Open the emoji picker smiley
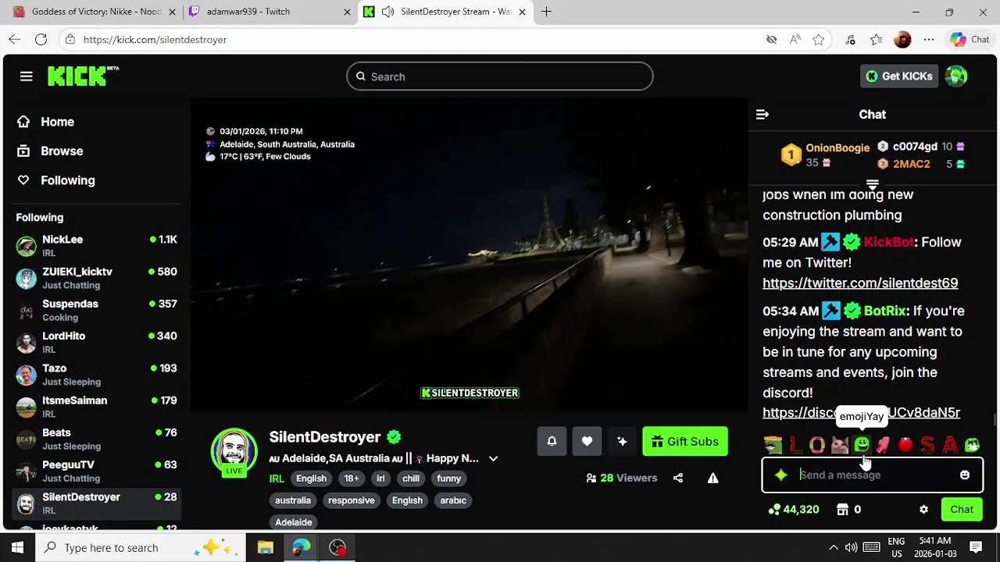 [965, 475]
